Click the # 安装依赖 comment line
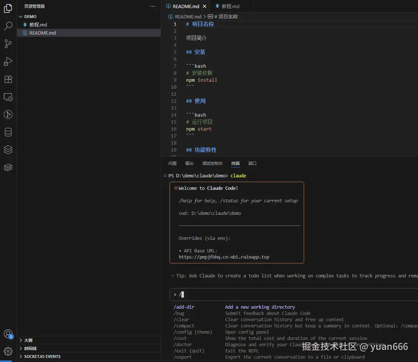The height and width of the screenshot is (362, 418). [x=199, y=73]
